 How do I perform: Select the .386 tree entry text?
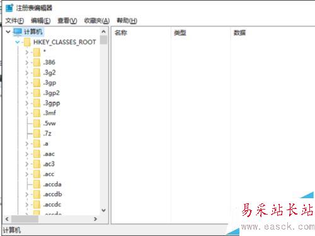click(x=49, y=62)
